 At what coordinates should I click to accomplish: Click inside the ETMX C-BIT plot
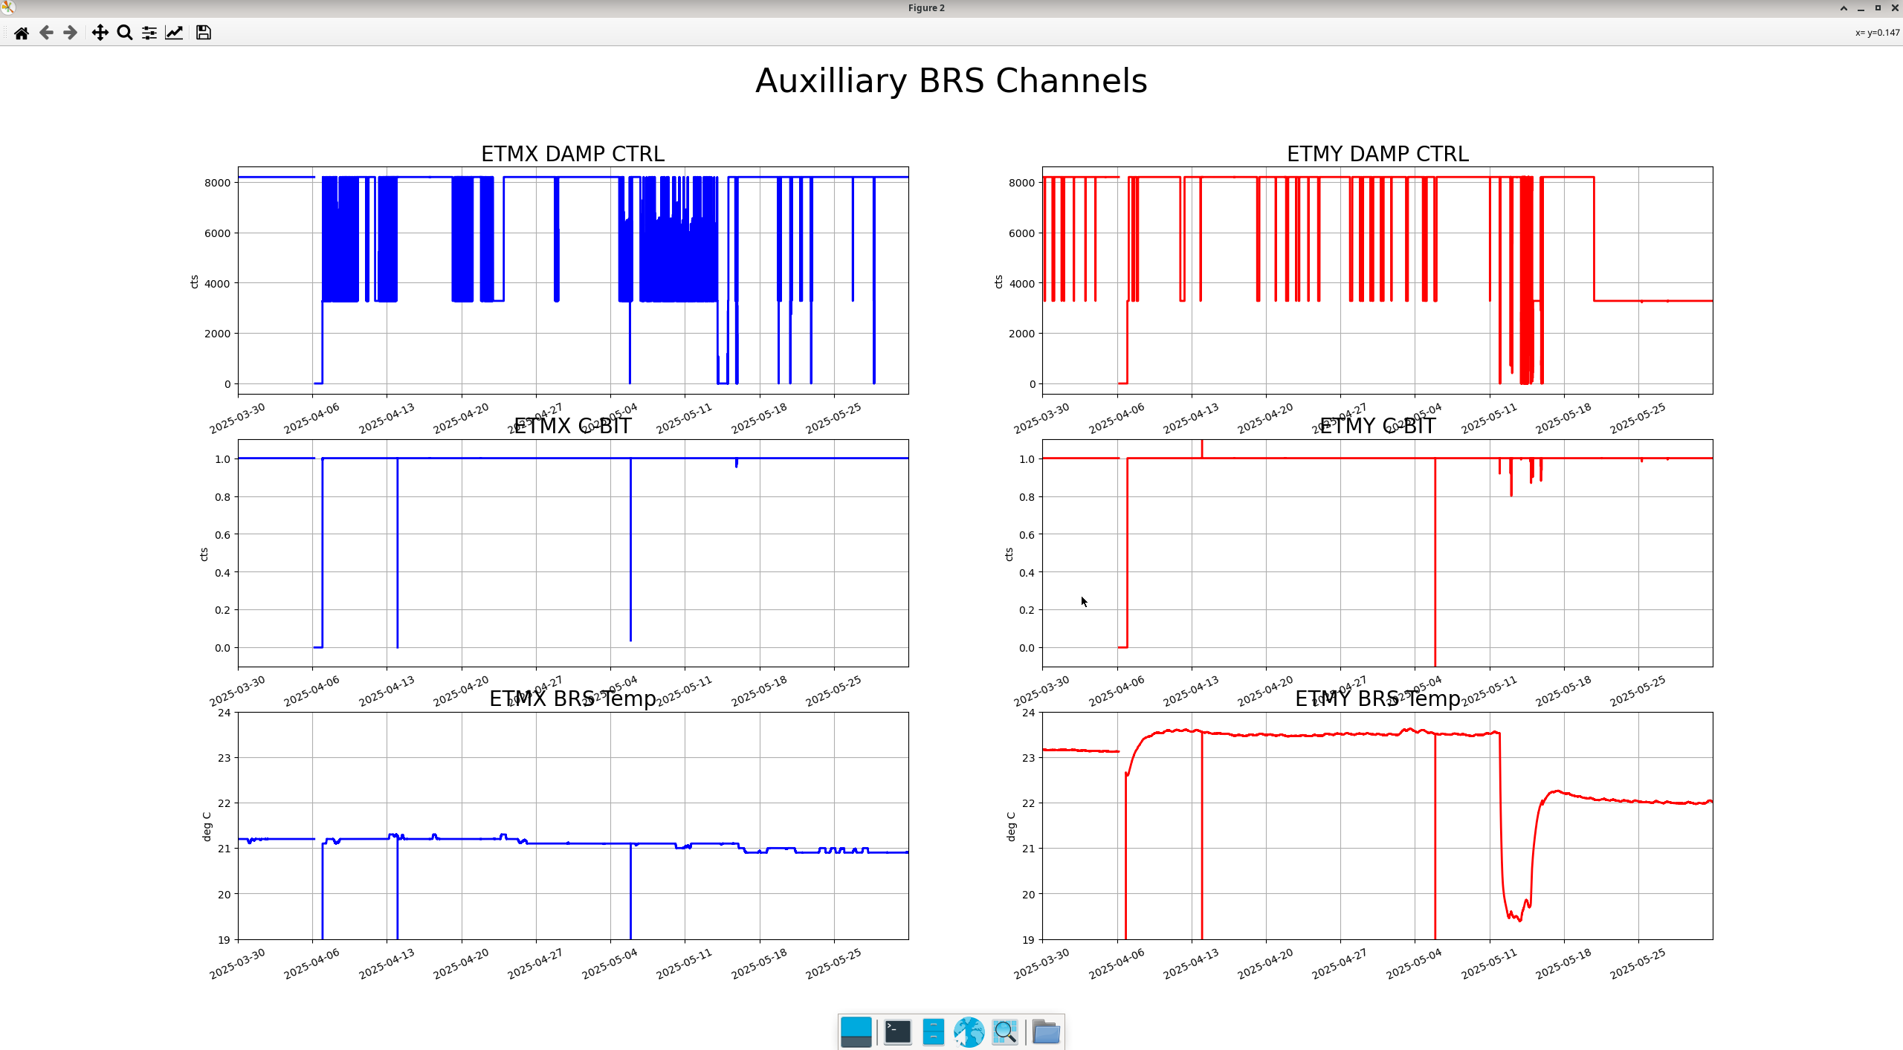point(573,553)
